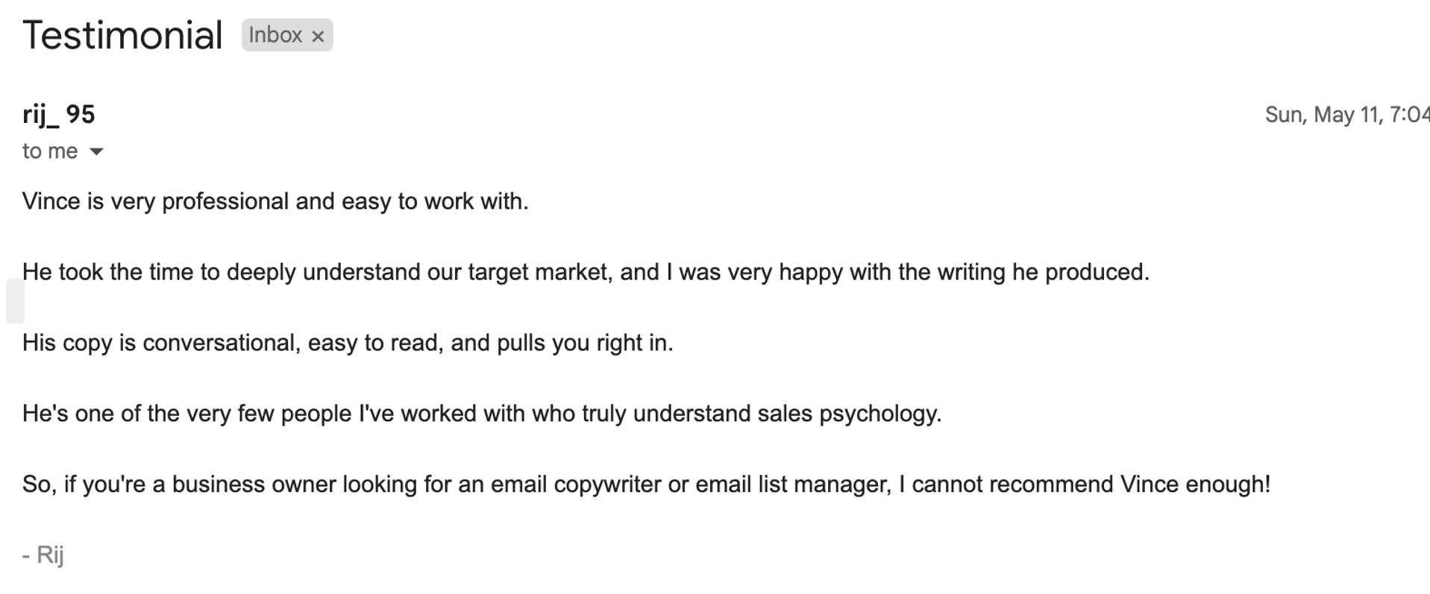Click the words 'pulls you right in'
Viewport: 1430px width, 594px height.
(584, 343)
